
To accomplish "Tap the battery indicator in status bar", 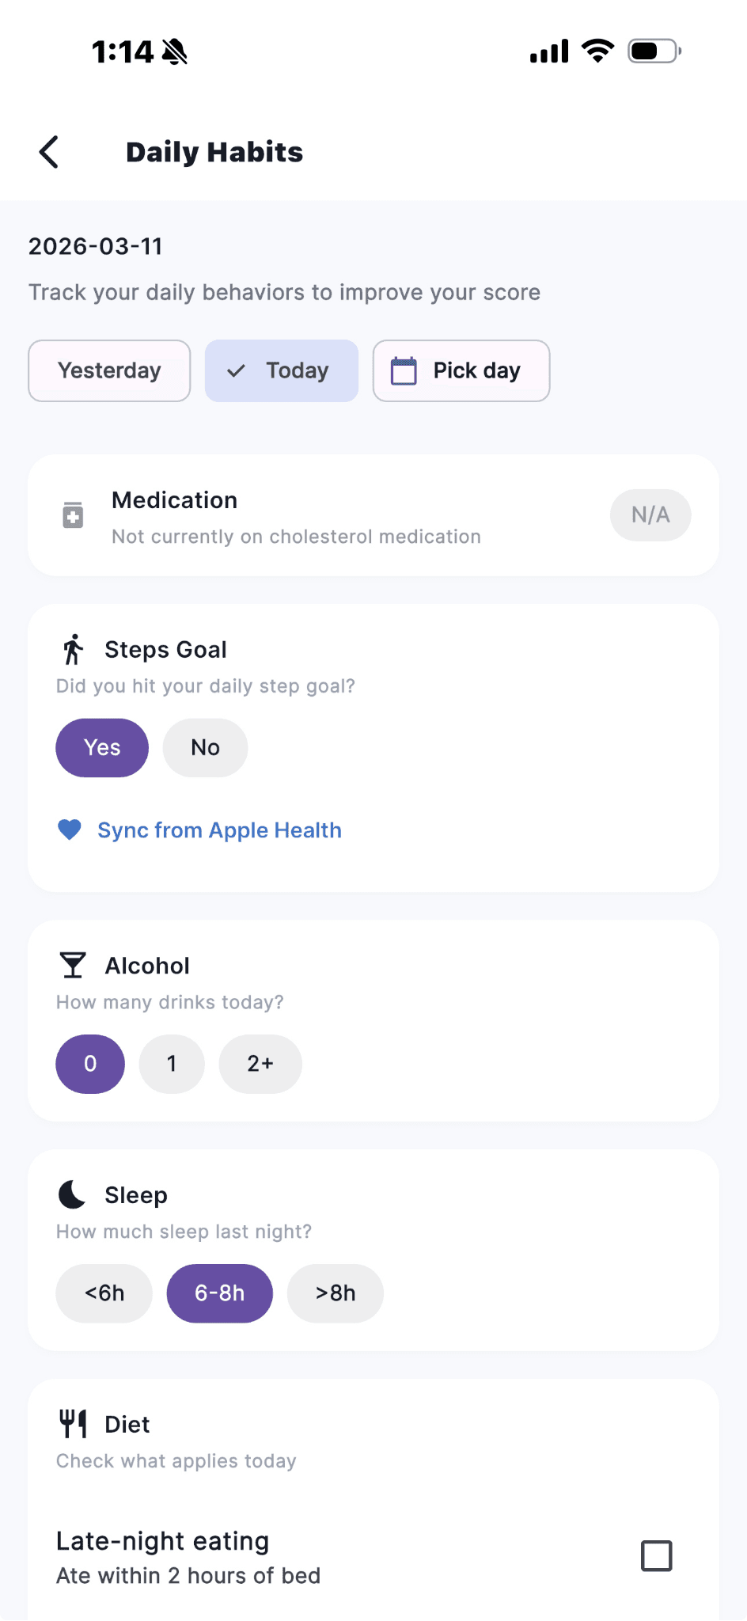I will pos(654,51).
